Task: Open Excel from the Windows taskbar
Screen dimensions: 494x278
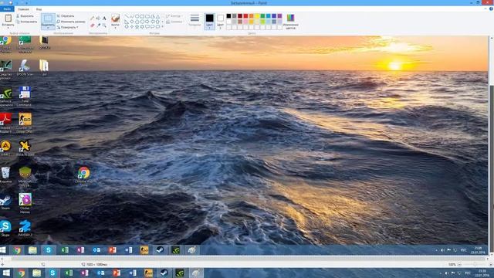Action: click(x=69, y=273)
